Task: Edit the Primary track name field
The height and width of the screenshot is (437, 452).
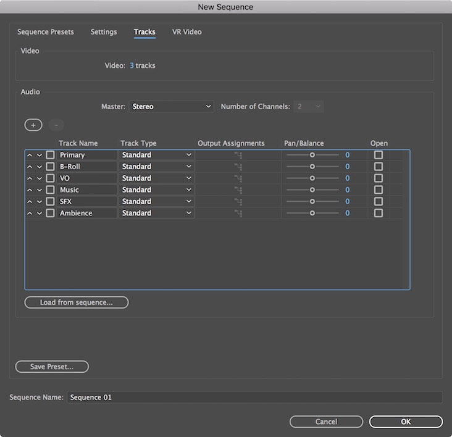Action: (87, 155)
